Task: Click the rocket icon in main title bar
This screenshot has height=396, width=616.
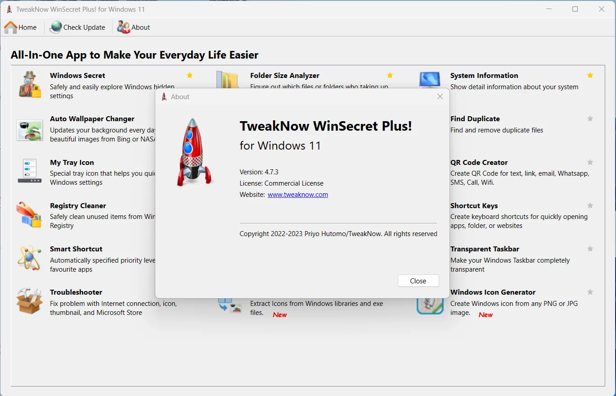Action: (x=9, y=9)
